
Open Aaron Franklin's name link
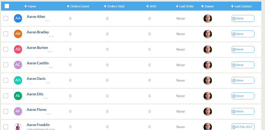(38, 125)
